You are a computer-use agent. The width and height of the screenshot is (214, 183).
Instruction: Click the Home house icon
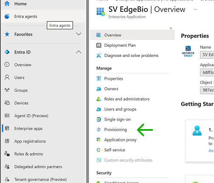[7, 3]
